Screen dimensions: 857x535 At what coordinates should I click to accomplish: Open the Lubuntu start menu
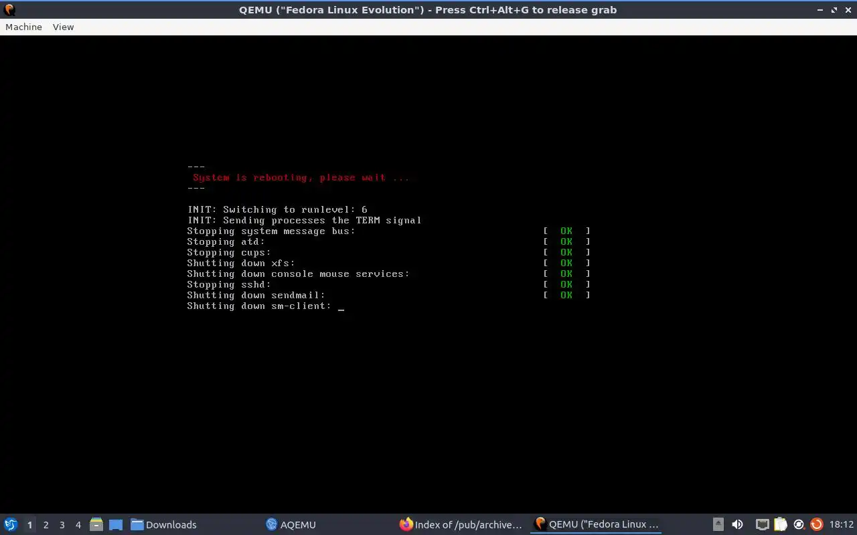point(11,525)
